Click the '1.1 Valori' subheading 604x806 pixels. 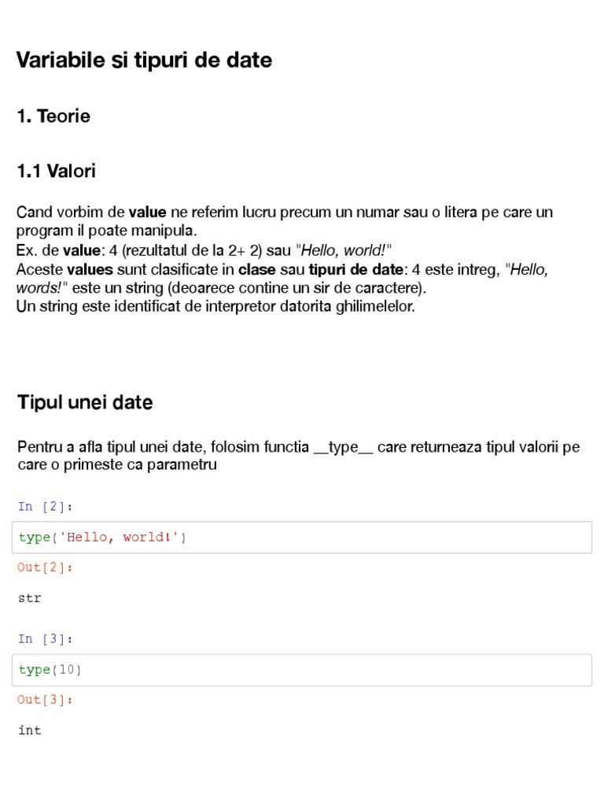point(57,171)
